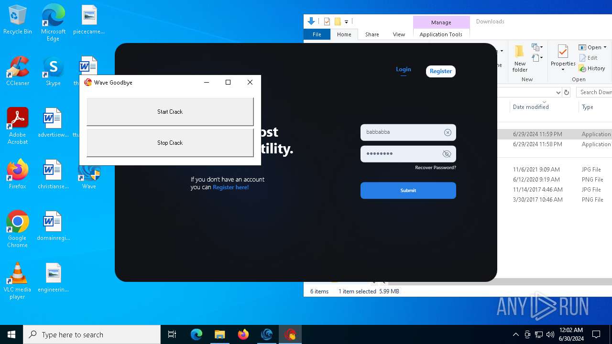612x344 pixels.
Task: Click the quick access Properties checkmark icon
Action: pos(327,21)
